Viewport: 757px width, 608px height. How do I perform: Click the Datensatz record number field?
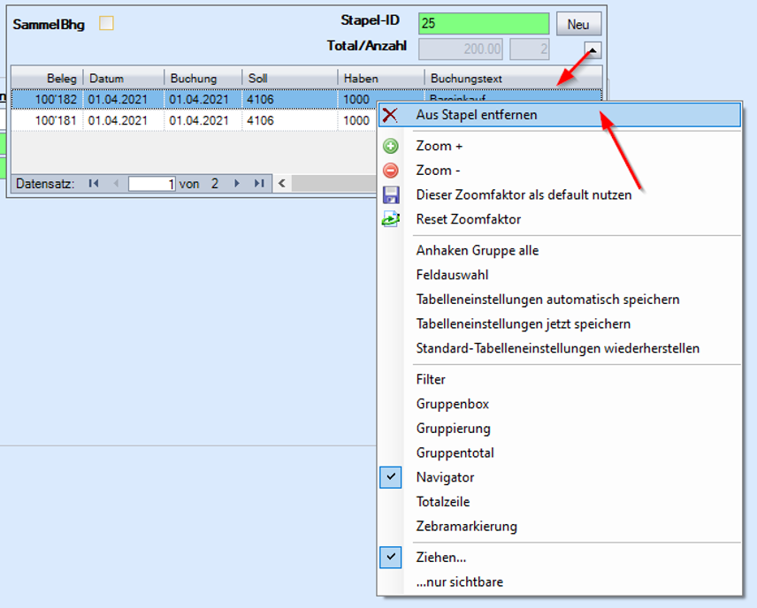(151, 184)
